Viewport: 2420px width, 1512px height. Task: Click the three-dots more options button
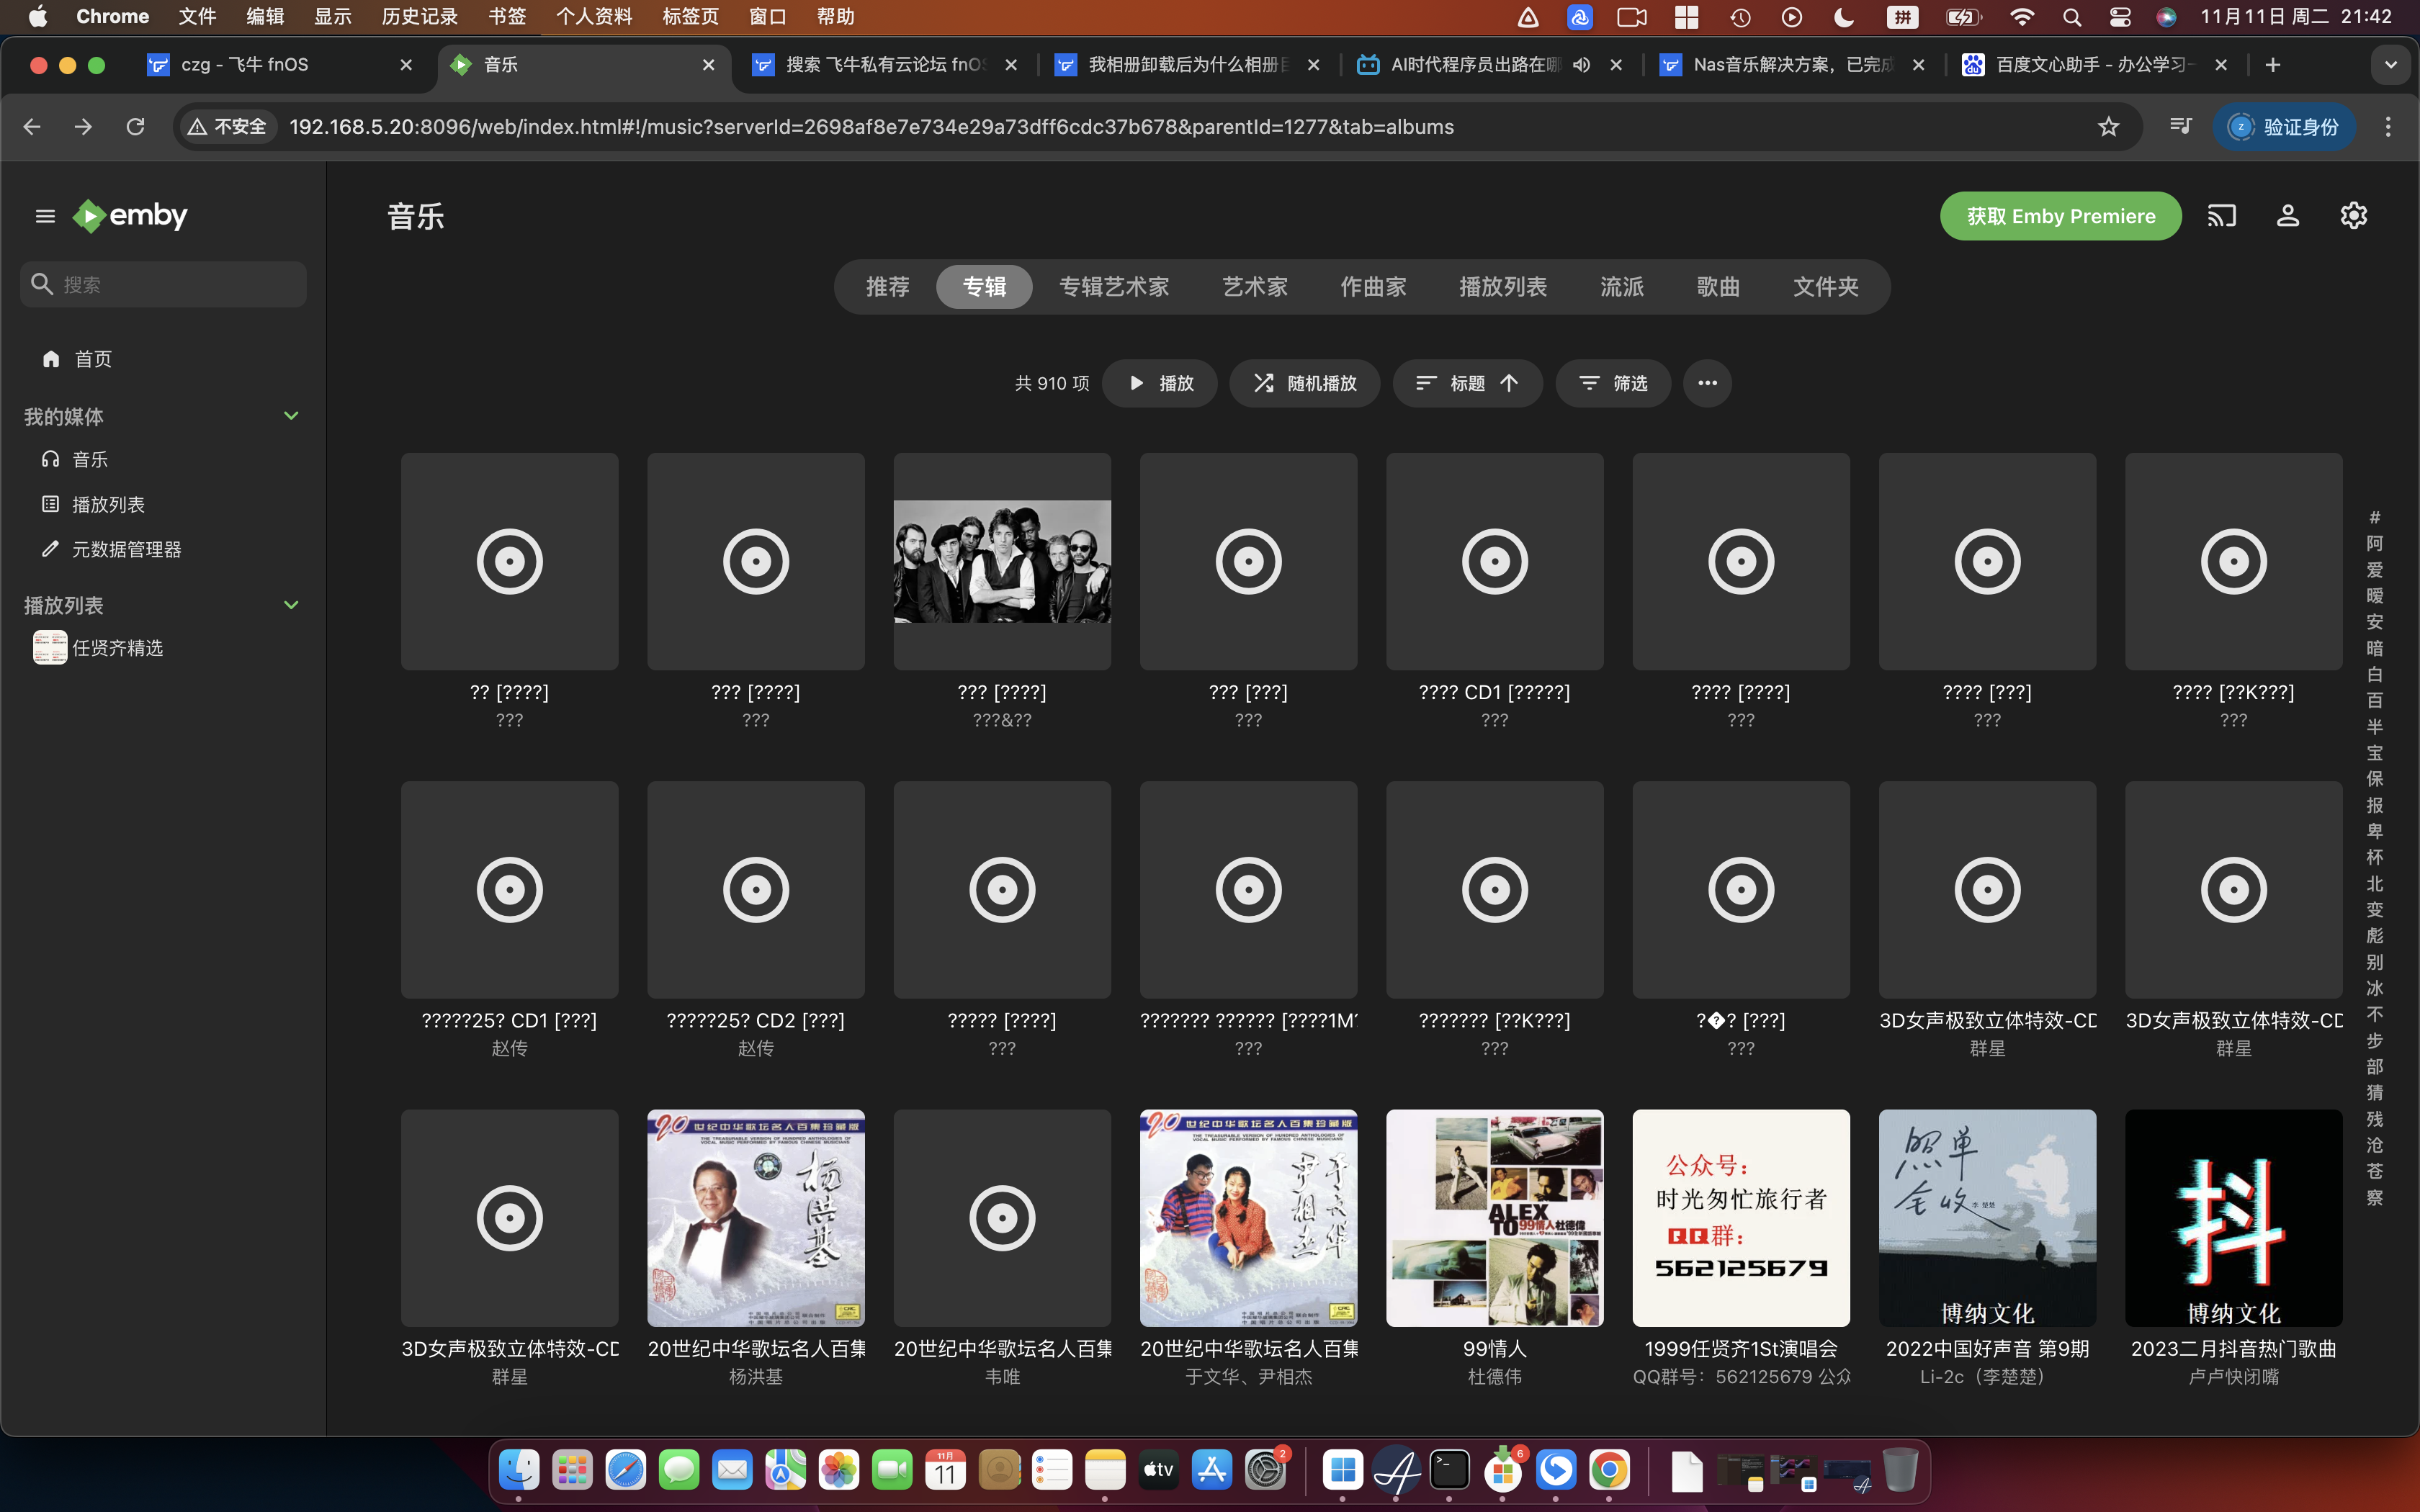pyautogui.click(x=1707, y=383)
